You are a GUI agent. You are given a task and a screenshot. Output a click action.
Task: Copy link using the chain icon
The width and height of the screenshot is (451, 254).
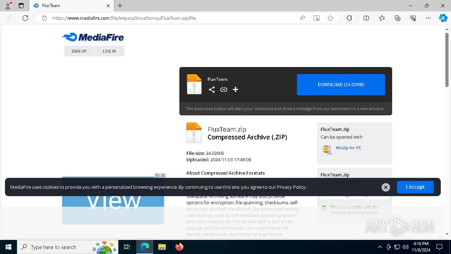(224, 90)
